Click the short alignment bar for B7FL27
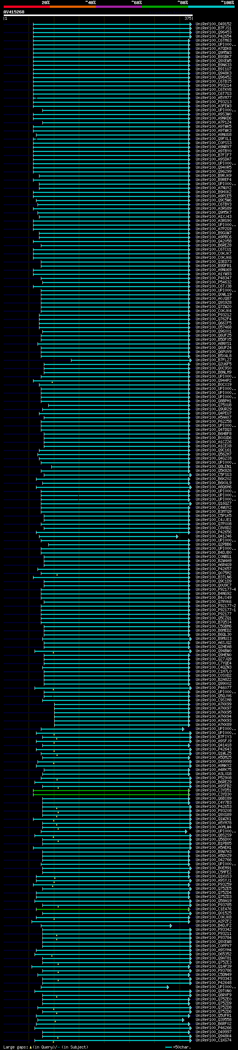This screenshot has height=1050, width=238. tap(131, 360)
